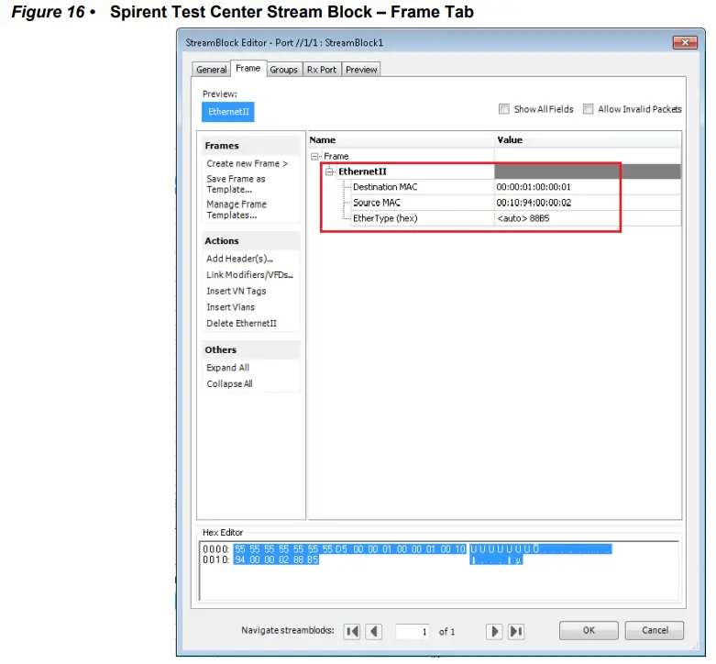Image resolution: width=716 pixels, height=664 pixels.
Task: Click the OK button
Action: [589, 631]
